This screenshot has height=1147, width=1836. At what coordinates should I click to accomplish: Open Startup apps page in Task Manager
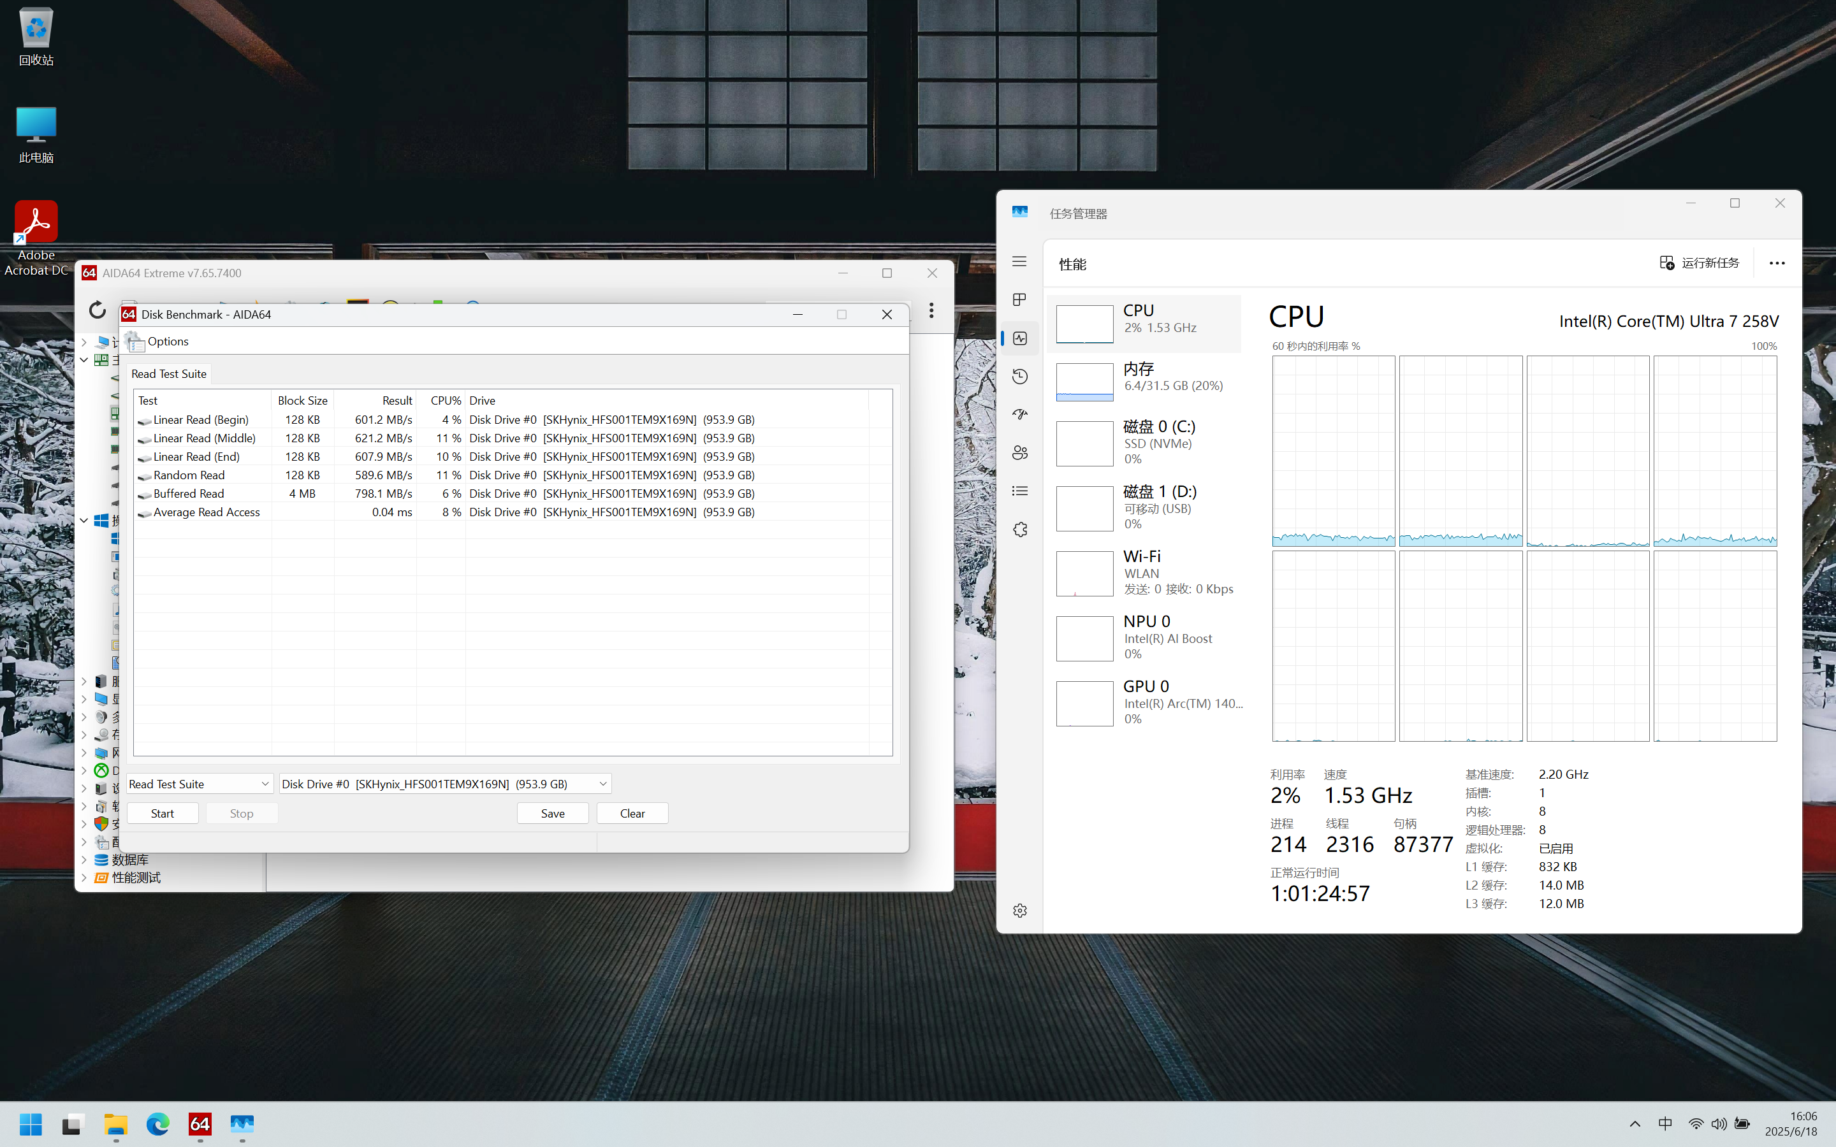pyautogui.click(x=1019, y=414)
